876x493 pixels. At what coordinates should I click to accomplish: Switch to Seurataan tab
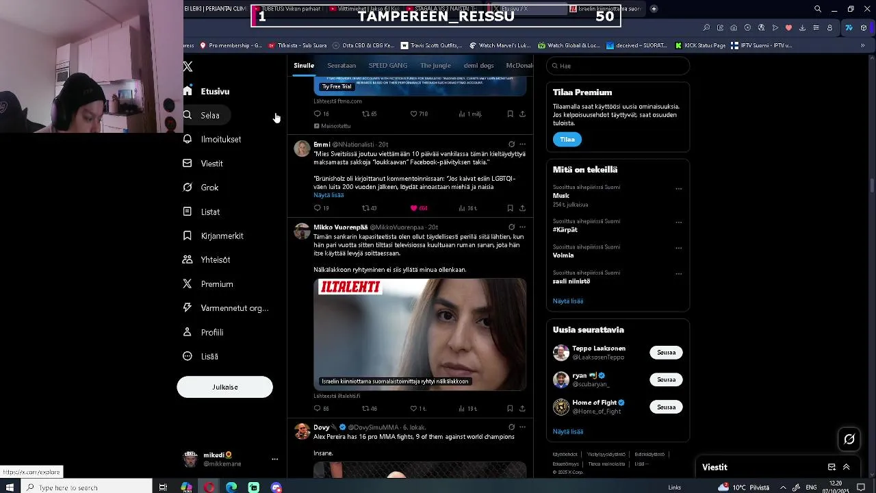(342, 66)
